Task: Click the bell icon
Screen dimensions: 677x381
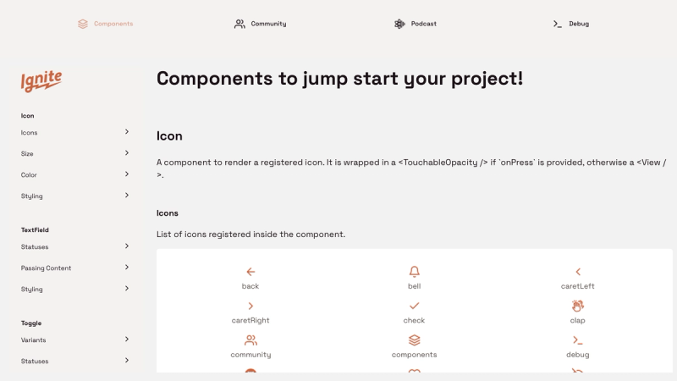Action: pyautogui.click(x=414, y=272)
